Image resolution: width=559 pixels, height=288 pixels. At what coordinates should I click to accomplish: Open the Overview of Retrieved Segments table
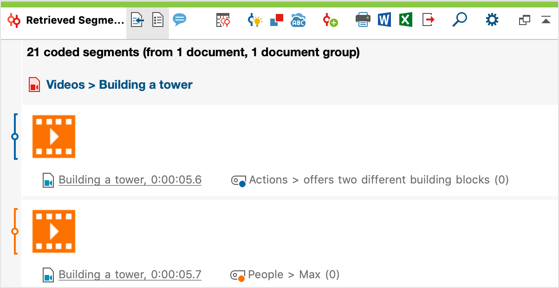coord(223,20)
